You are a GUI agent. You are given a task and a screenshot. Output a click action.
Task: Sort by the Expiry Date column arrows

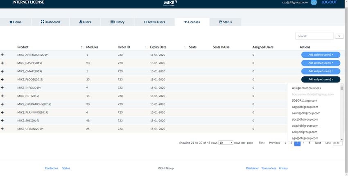pos(185,47)
